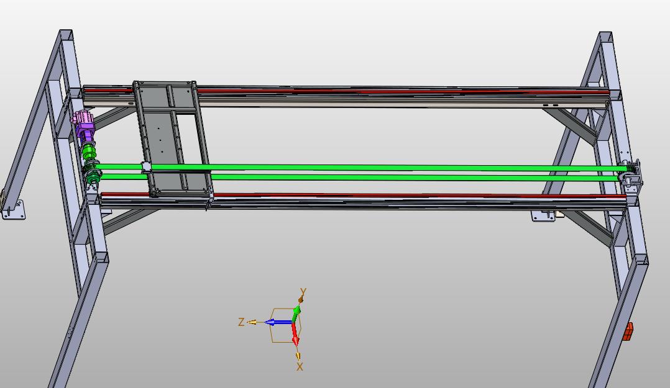The width and height of the screenshot is (670, 388).
Task: Click the Z axis label on triad
Action: click(x=241, y=322)
